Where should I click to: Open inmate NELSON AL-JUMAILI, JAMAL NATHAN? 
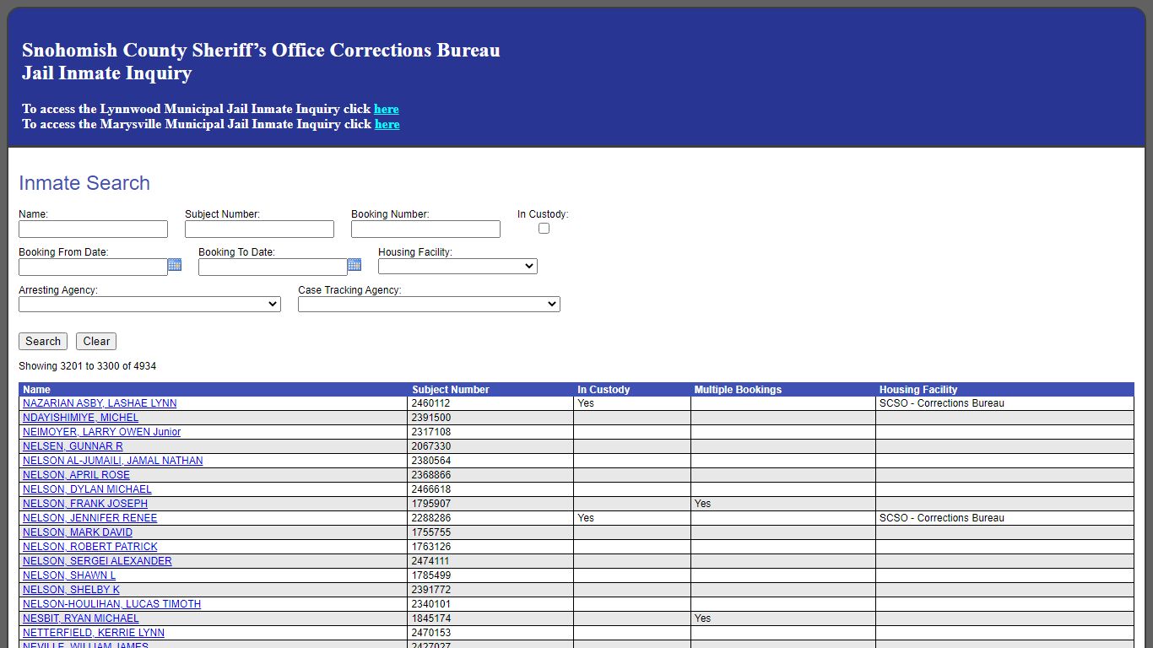click(112, 461)
